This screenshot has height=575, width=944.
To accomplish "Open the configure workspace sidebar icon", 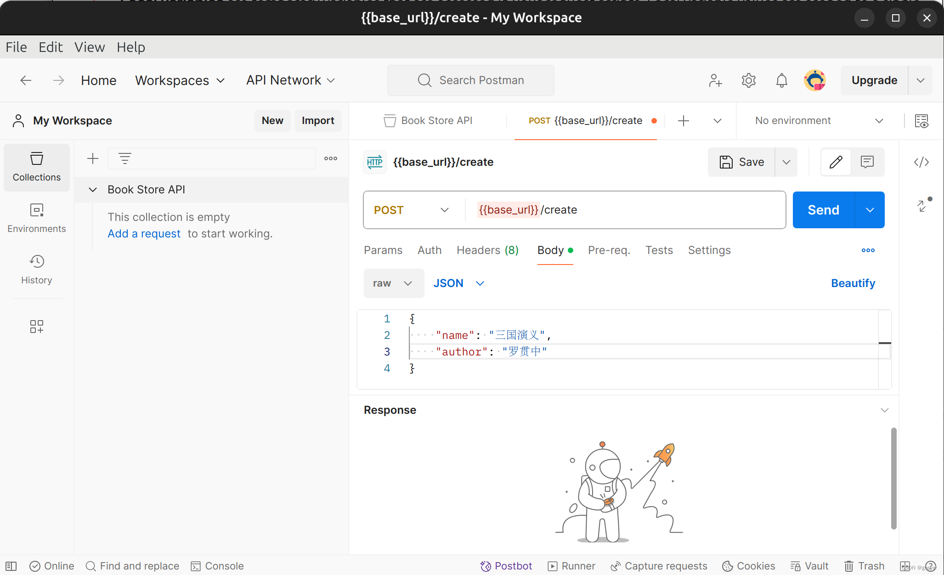I will tap(37, 327).
